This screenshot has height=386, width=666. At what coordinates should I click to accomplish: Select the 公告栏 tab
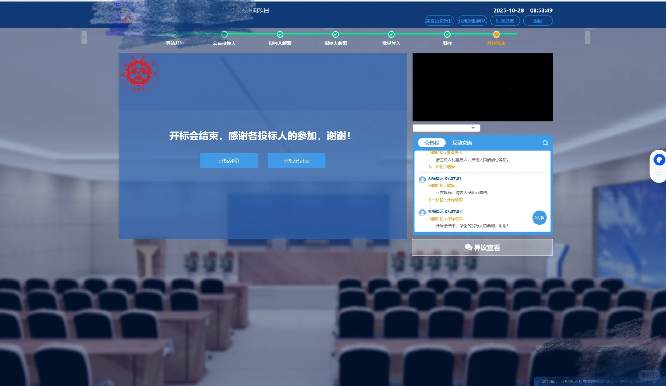(x=431, y=142)
